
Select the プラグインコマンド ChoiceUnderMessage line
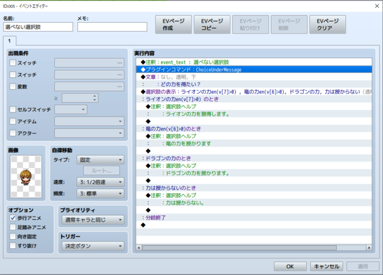(254, 69)
